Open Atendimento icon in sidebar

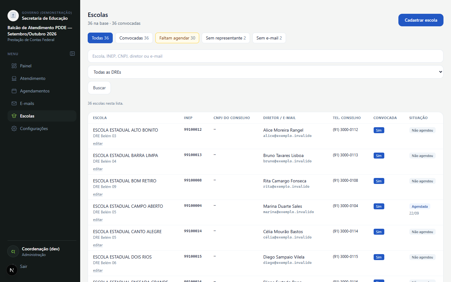coord(14,78)
